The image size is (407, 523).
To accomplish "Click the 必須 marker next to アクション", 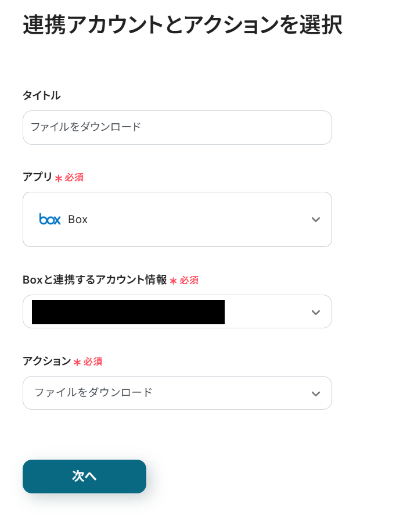I will 92,362.
